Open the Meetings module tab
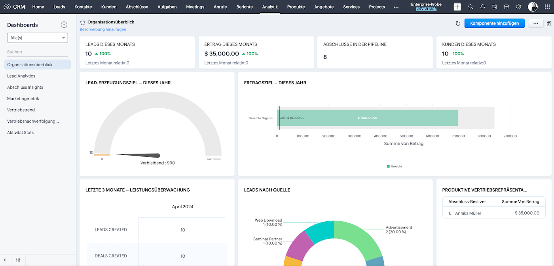Image resolution: width=554 pixels, height=266 pixels. click(x=195, y=7)
